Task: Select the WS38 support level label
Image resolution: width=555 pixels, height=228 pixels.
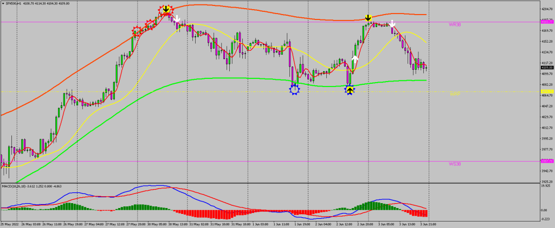Action: point(454,164)
